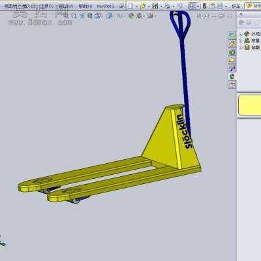Undo the last action via Undo icon
The width and height of the screenshot is (261, 261).
[x=179, y=6]
